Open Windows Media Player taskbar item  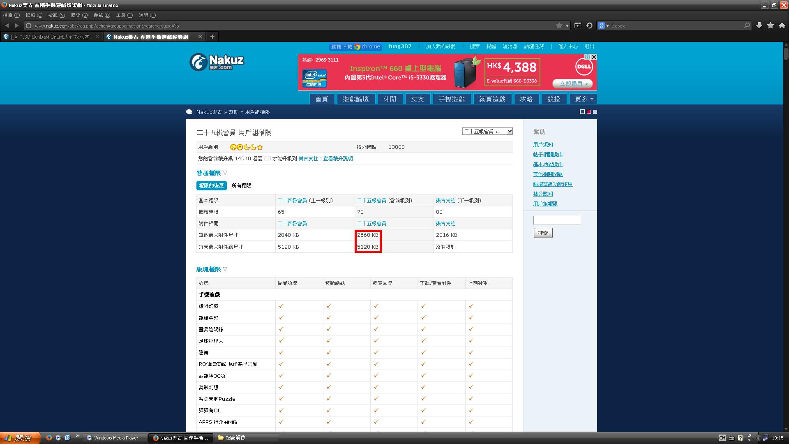pos(115,438)
